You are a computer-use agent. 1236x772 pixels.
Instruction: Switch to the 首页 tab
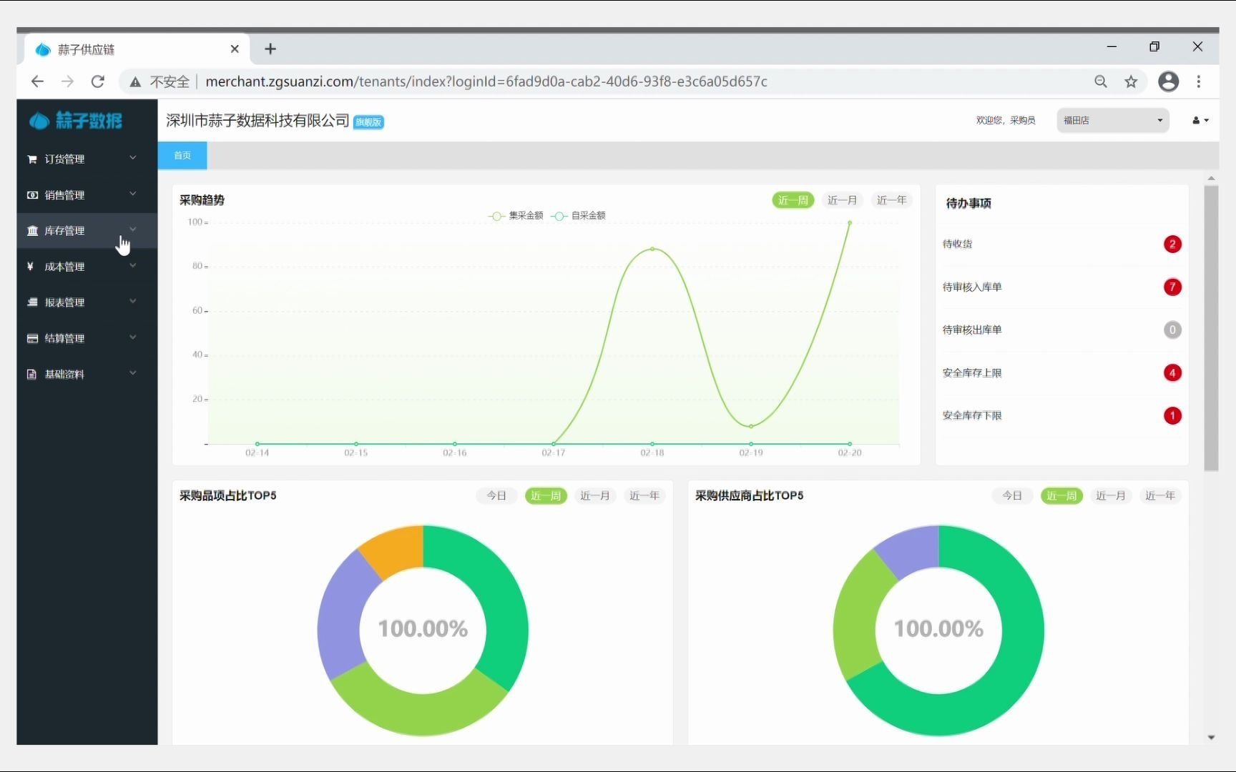pyautogui.click(x=182, y=155)
